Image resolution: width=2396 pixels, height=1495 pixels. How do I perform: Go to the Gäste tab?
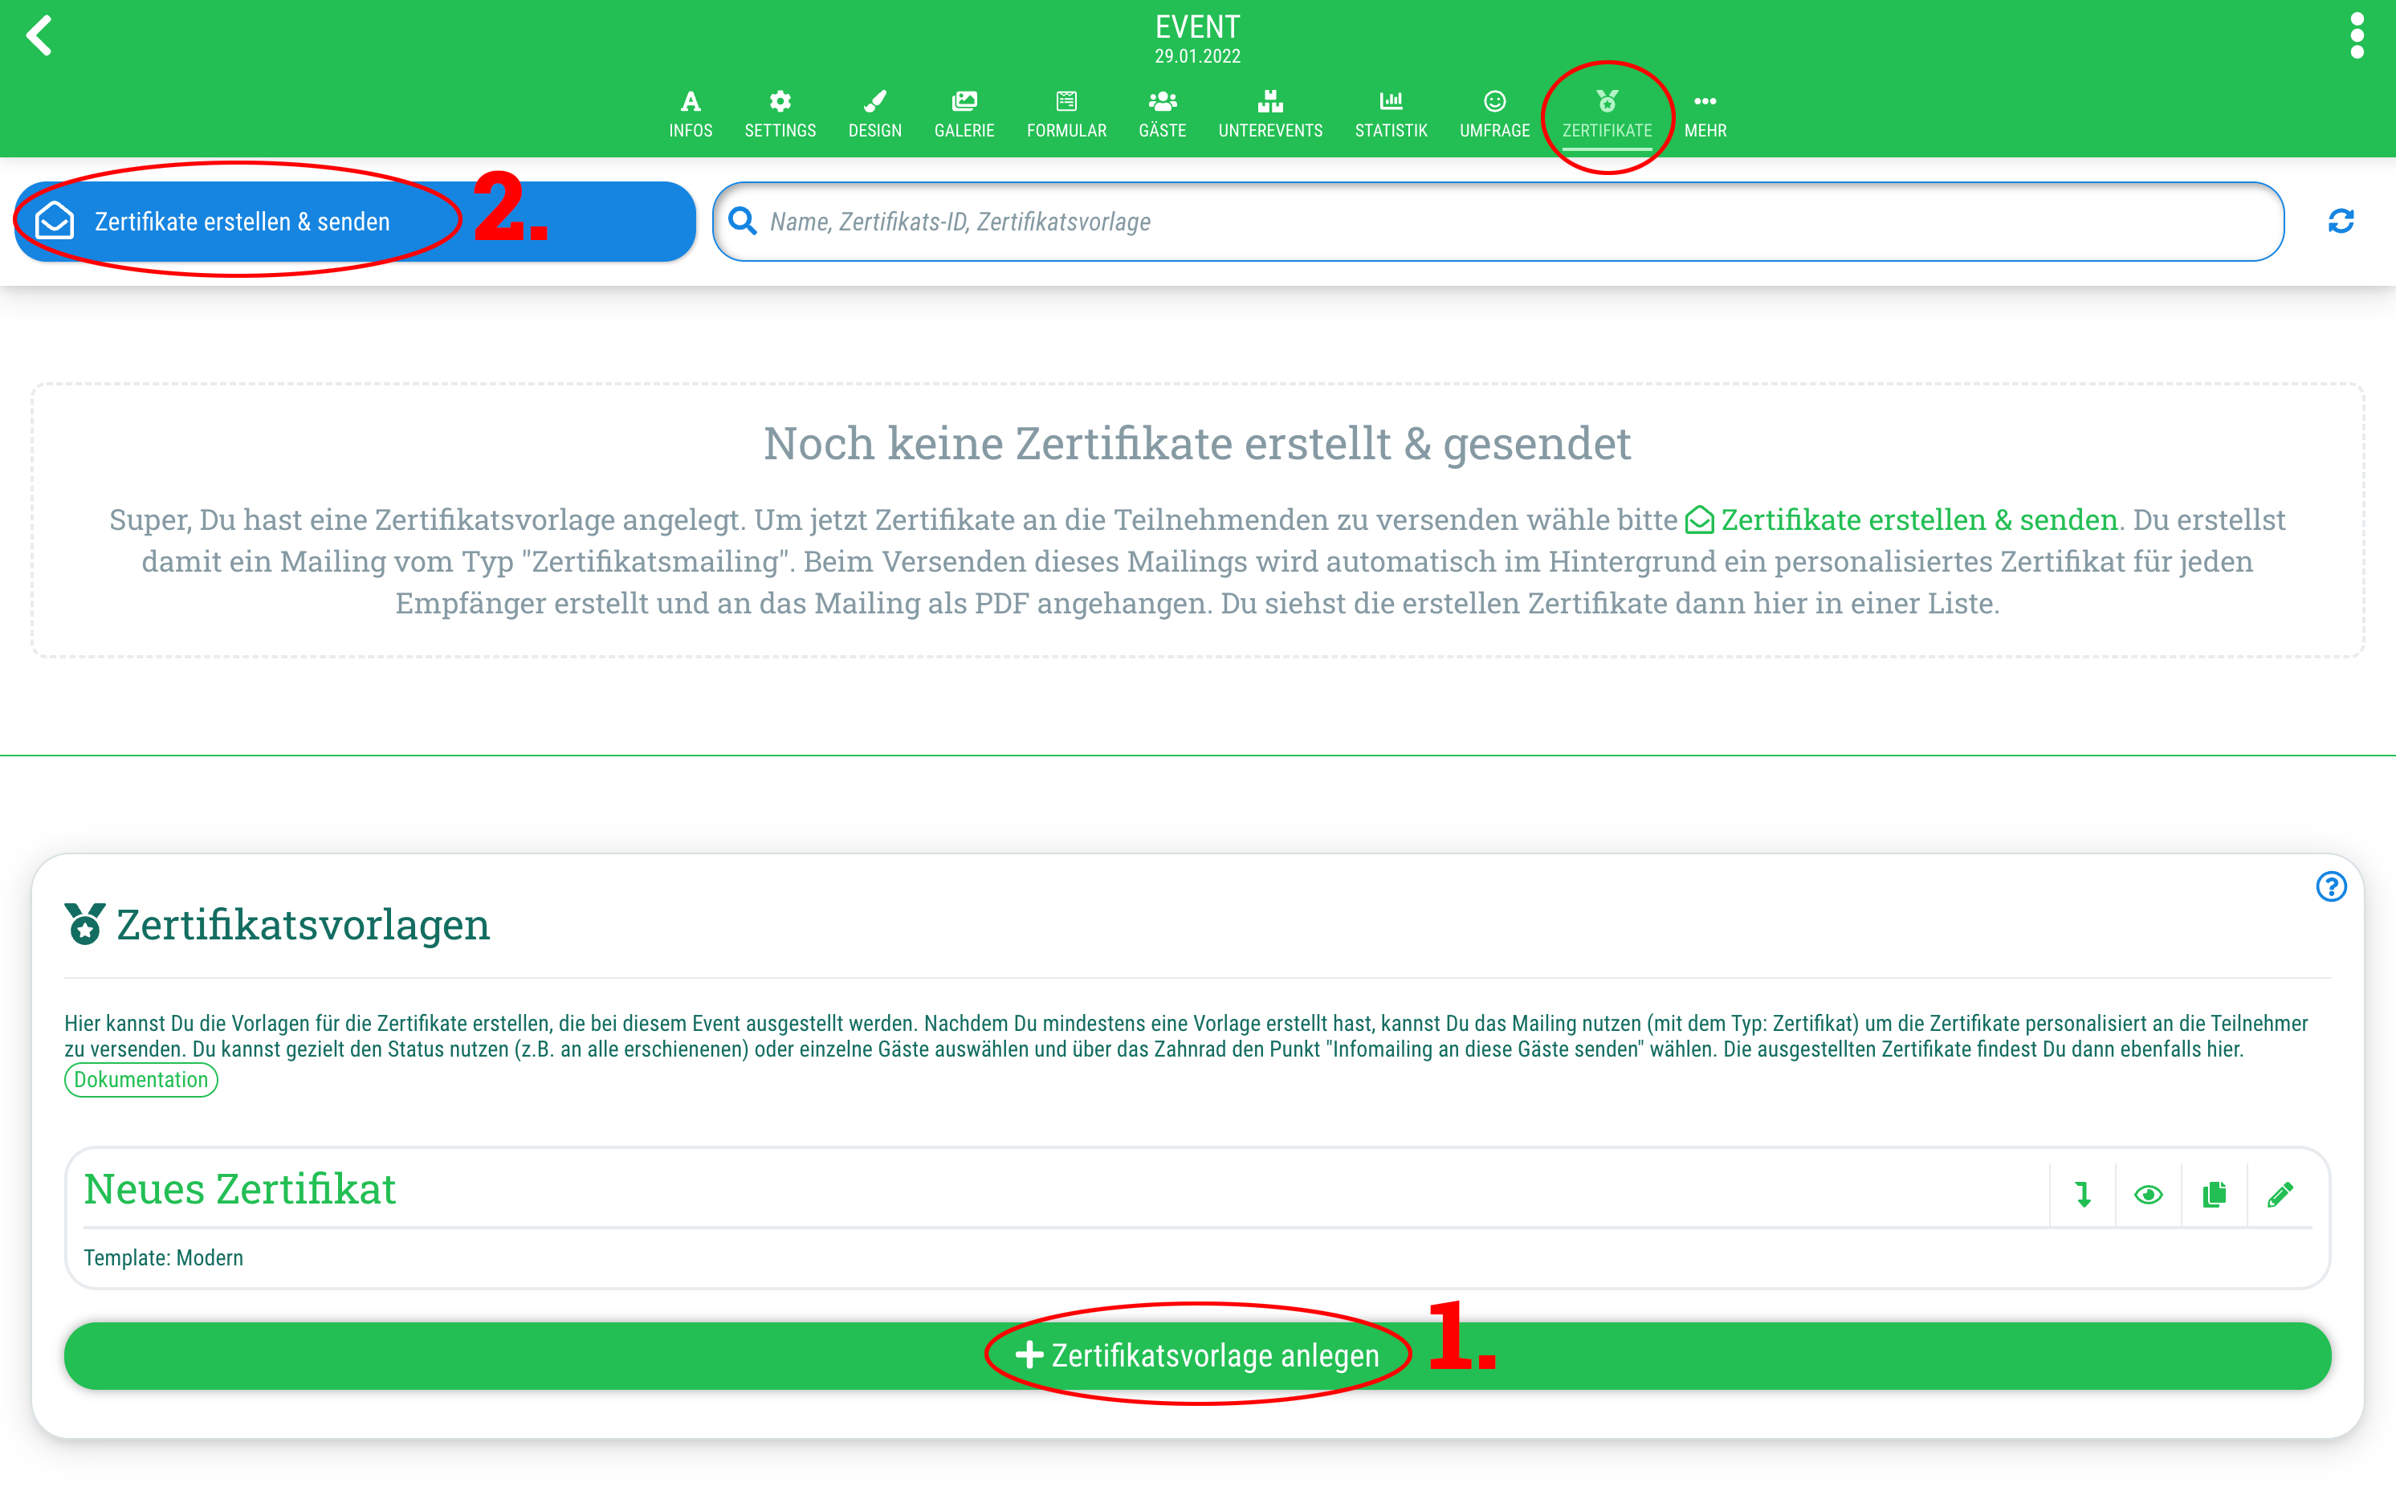point(1162,114)
